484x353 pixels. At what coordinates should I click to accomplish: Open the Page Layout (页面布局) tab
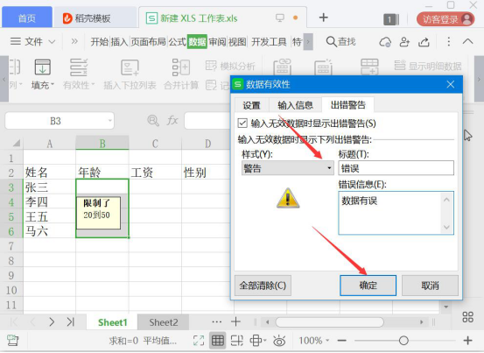click(x=148, y=42)
